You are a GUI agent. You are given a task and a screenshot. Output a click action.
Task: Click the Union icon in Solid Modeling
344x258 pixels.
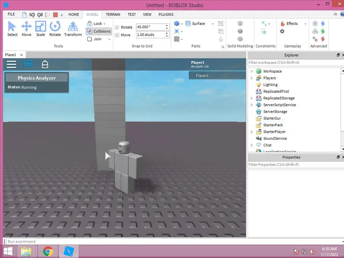click(x=240, y=24)
